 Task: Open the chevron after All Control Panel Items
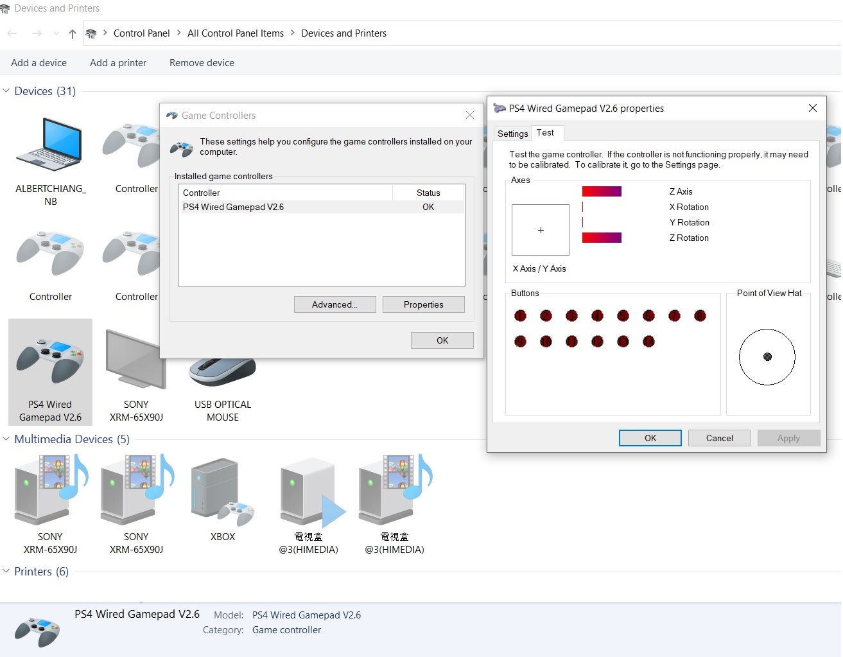click(x=293, y=33)
